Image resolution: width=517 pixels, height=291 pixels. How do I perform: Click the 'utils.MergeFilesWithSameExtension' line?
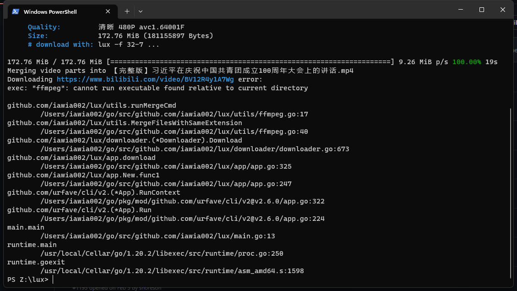(x=125, y=123)
